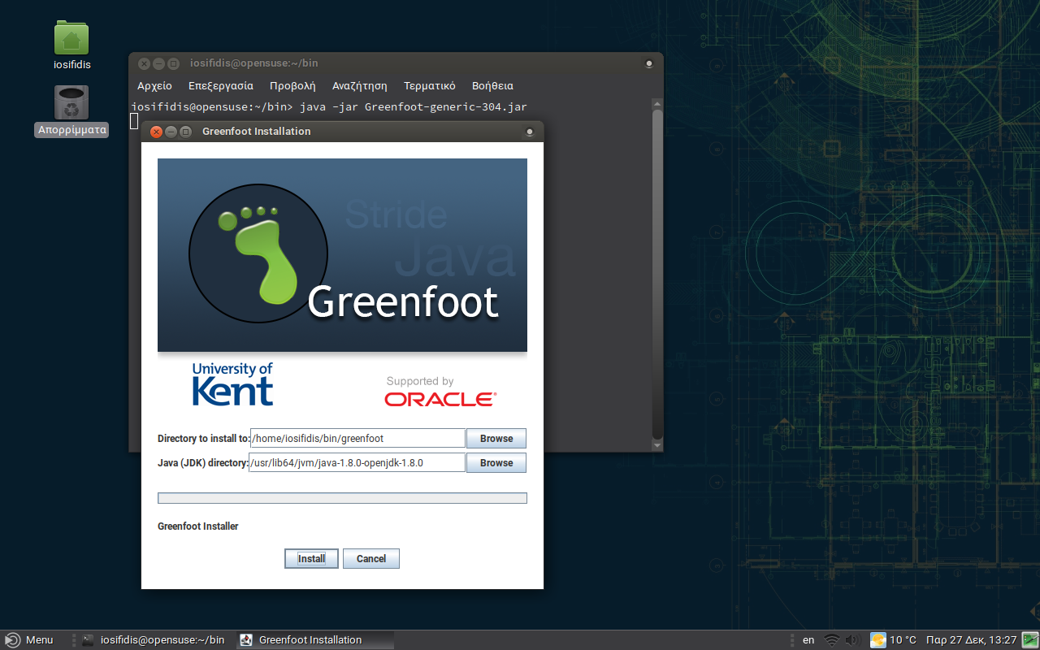Click the installer progress bar
The height and width of the screenshot is (650, 1040).
pos(342,498)
